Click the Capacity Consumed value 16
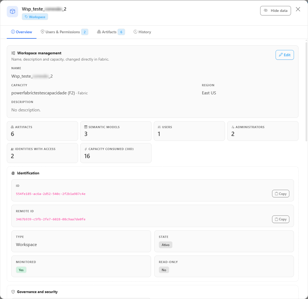This screenshot has width=308, height=299. point(87,156)
